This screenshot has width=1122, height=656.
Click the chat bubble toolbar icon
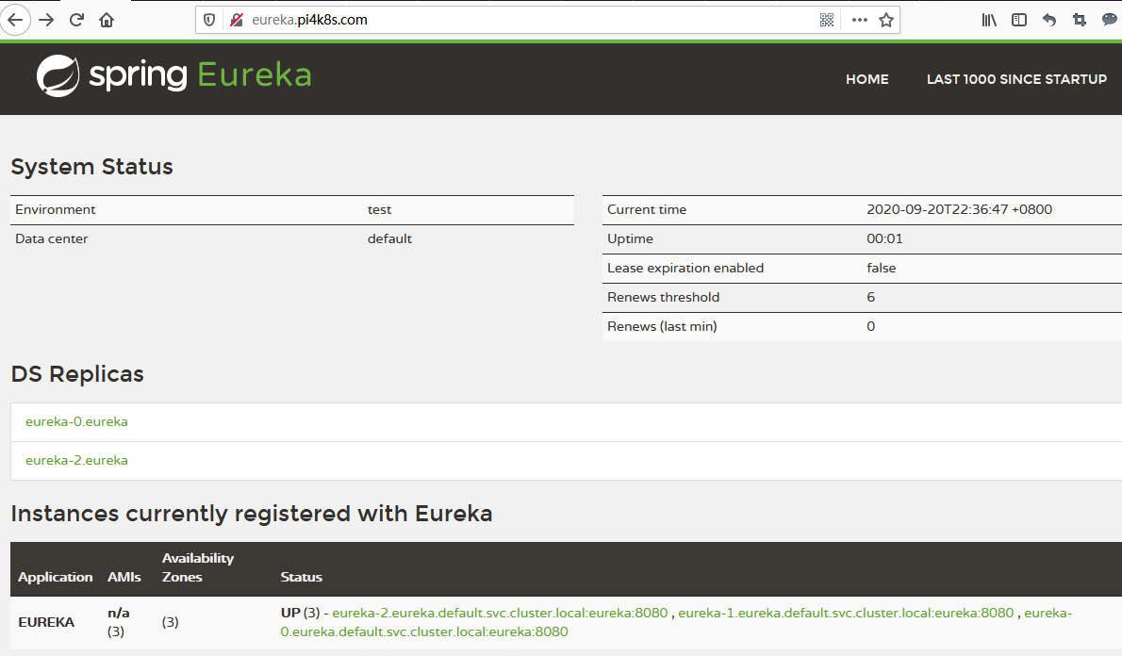coord(1109,20)
